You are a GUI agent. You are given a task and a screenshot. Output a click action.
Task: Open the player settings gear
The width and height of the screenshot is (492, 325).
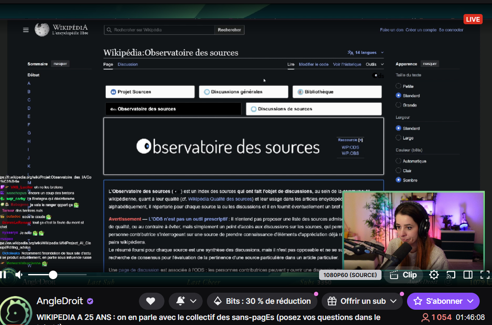pyautogui.click(x=433, y=275)
